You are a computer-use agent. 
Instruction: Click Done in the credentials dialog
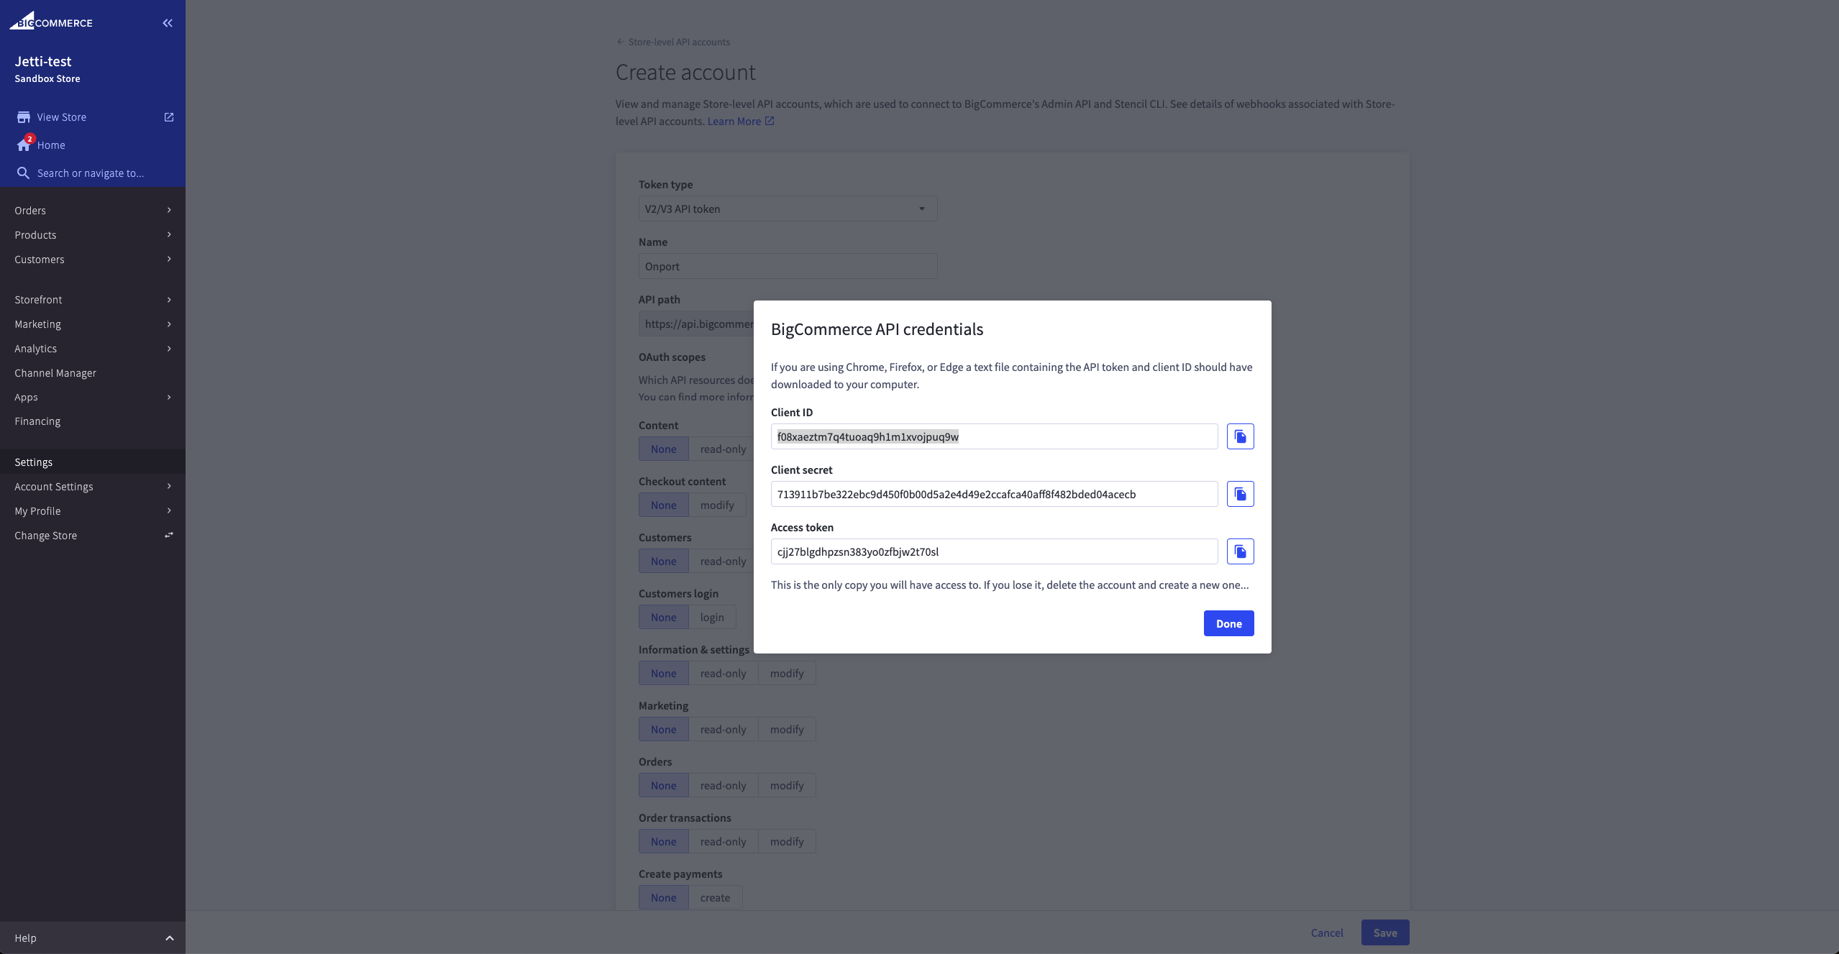1228,623
